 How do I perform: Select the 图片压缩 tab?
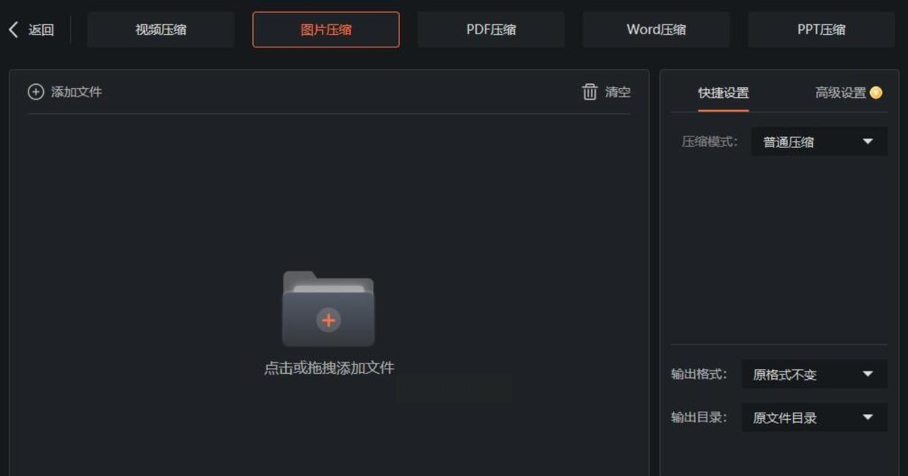tap(326, 30)
